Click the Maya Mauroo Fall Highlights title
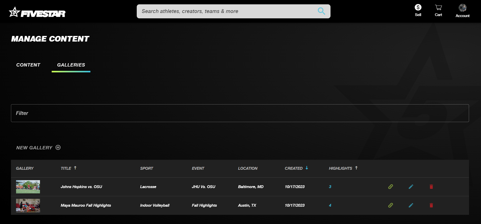 86,205
